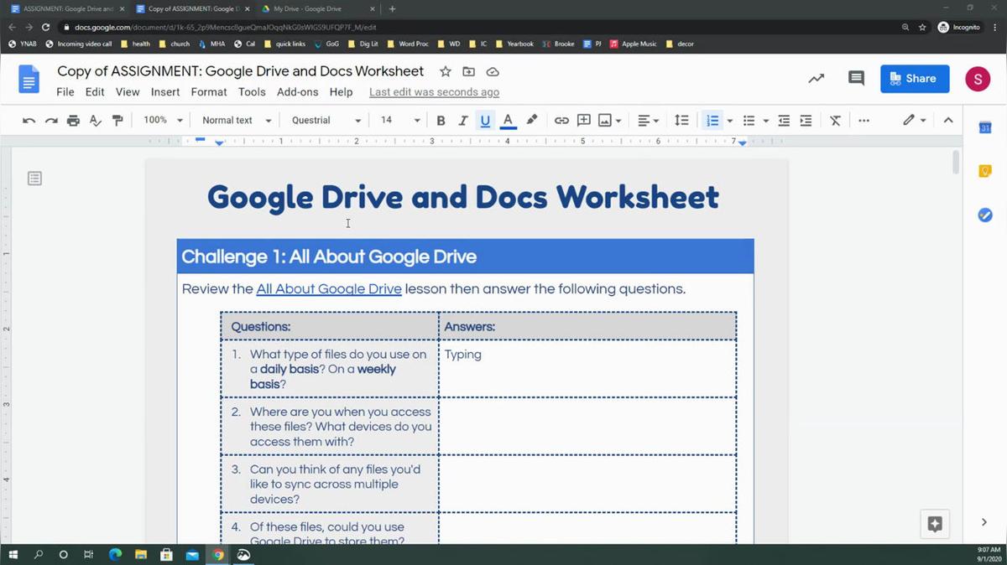Image resolution: width=1007 pixels, height=565 pixels.
Task: Open the View menu
Action: (x=128, y=92)
